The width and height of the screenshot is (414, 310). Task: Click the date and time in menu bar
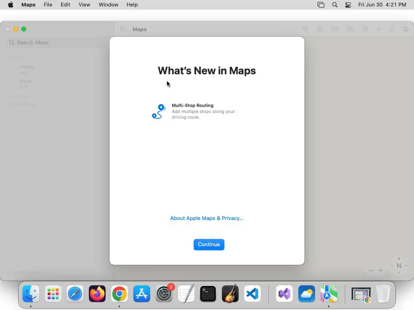(382, 5)
